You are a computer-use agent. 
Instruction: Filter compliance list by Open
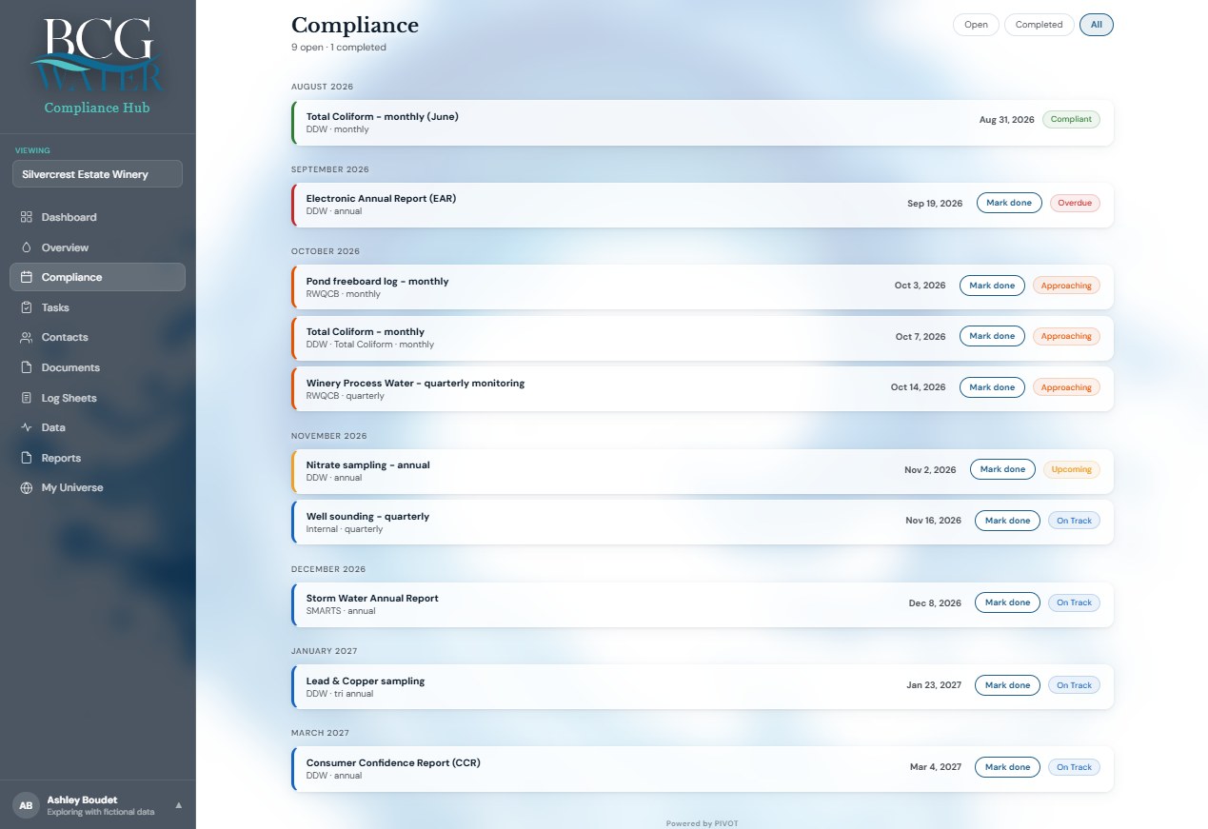(x=976, y=25)
